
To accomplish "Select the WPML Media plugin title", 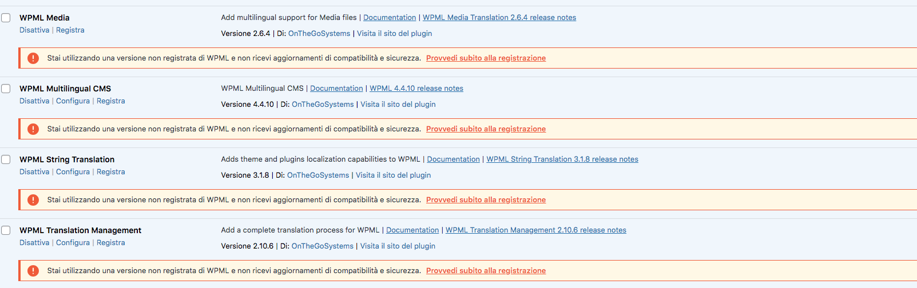I will tap(45, 18).
